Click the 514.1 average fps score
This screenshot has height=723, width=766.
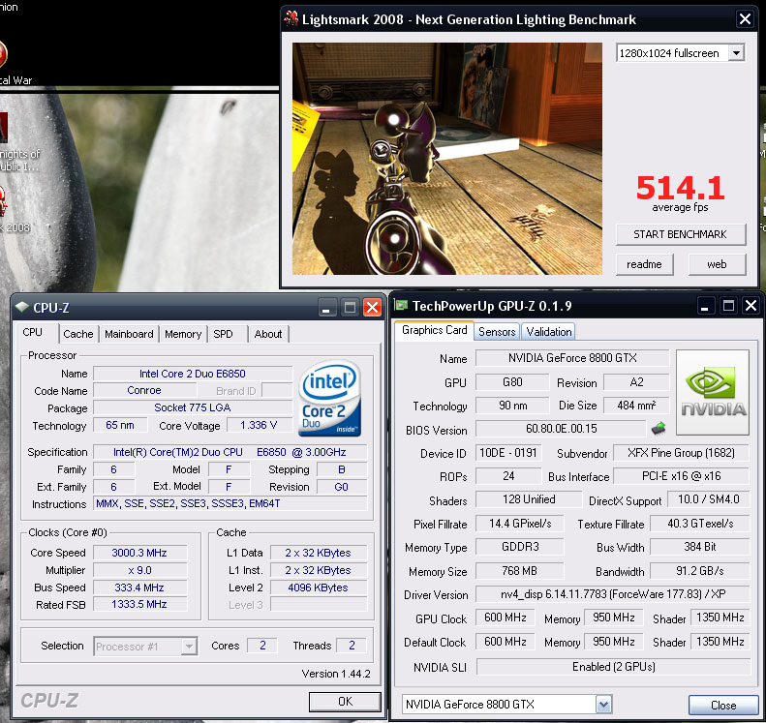681,188
